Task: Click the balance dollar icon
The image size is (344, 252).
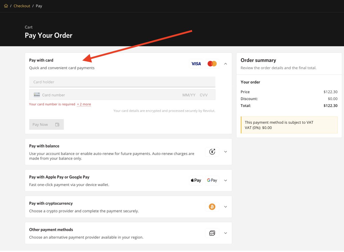Action: point(212,152)
